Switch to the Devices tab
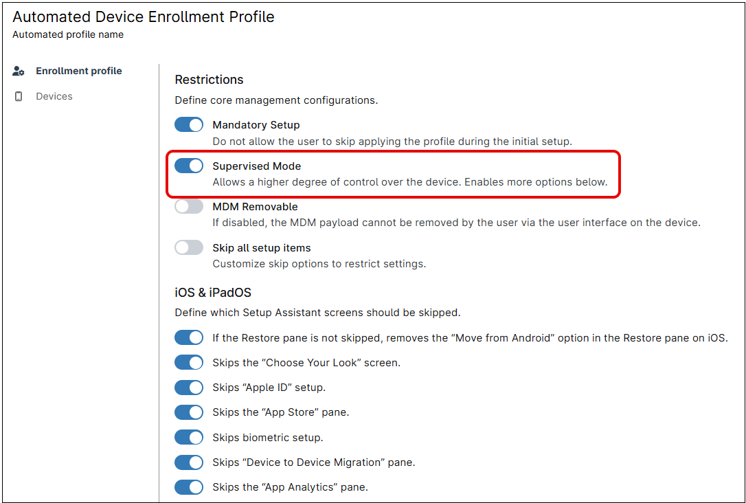Screen dimensions: 746x503 54,96
